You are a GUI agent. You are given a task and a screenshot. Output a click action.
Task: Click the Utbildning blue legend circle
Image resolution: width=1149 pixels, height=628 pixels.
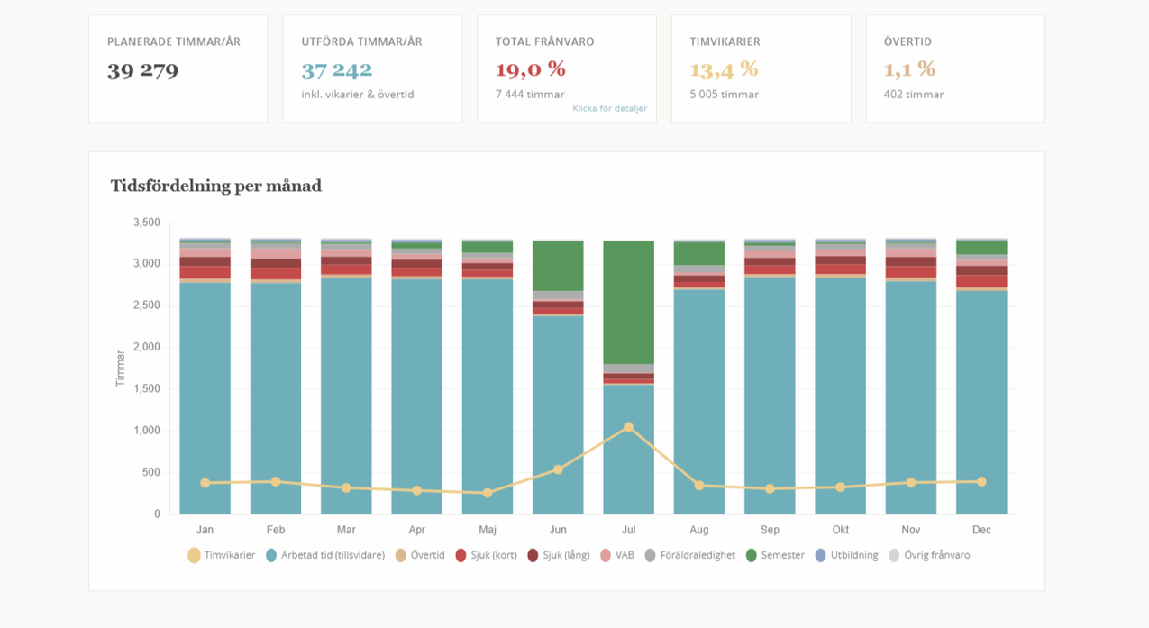(820, 555)
